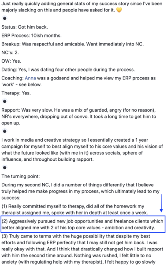Click the Breakup respectful and amicable line
The image size is (167, 265).
[73, 44]
